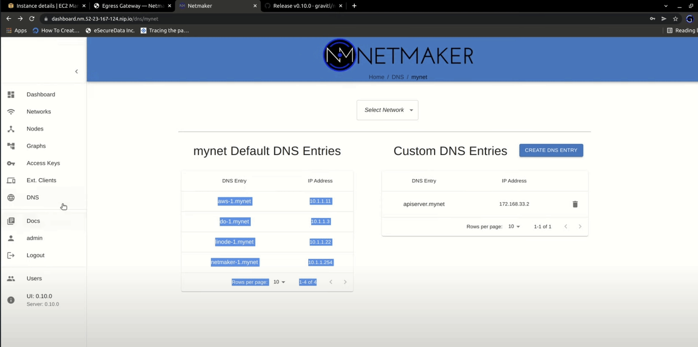698x347 pixels.
Task: Open the Select Network dropdown
Action: click(x=387, y=110)
